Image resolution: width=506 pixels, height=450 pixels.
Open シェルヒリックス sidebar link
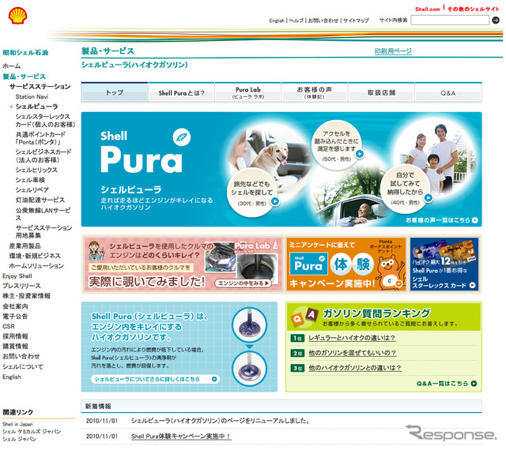[36, 170]
